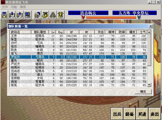Select the 张显 row
The height and width of the screenshot is (120, 162).
tap(78, 39)
